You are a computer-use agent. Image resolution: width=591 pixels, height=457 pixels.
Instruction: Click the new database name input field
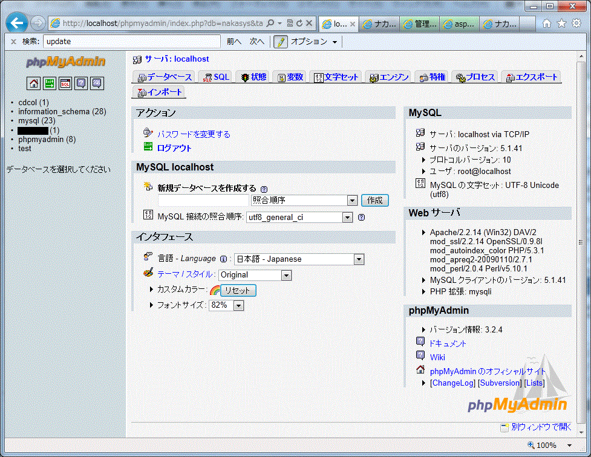203,201
